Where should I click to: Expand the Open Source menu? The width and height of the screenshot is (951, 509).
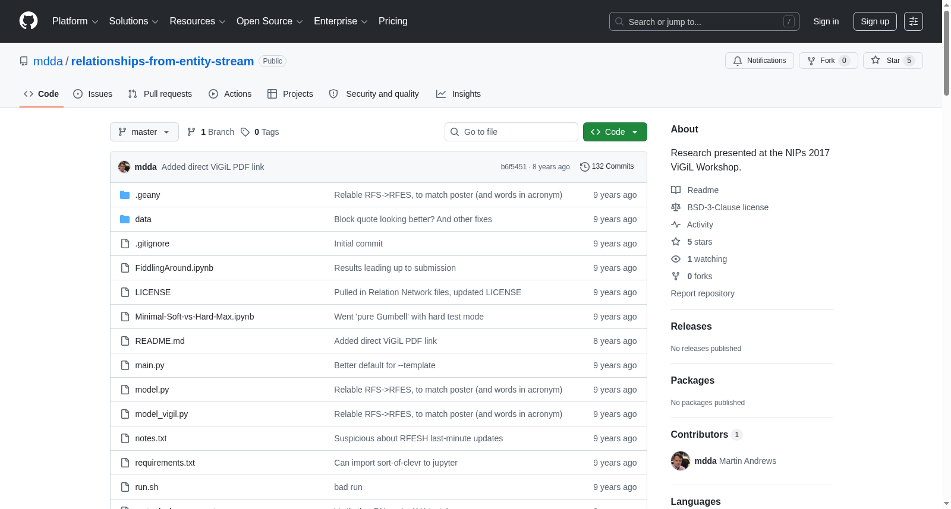[x=270, y=21]
